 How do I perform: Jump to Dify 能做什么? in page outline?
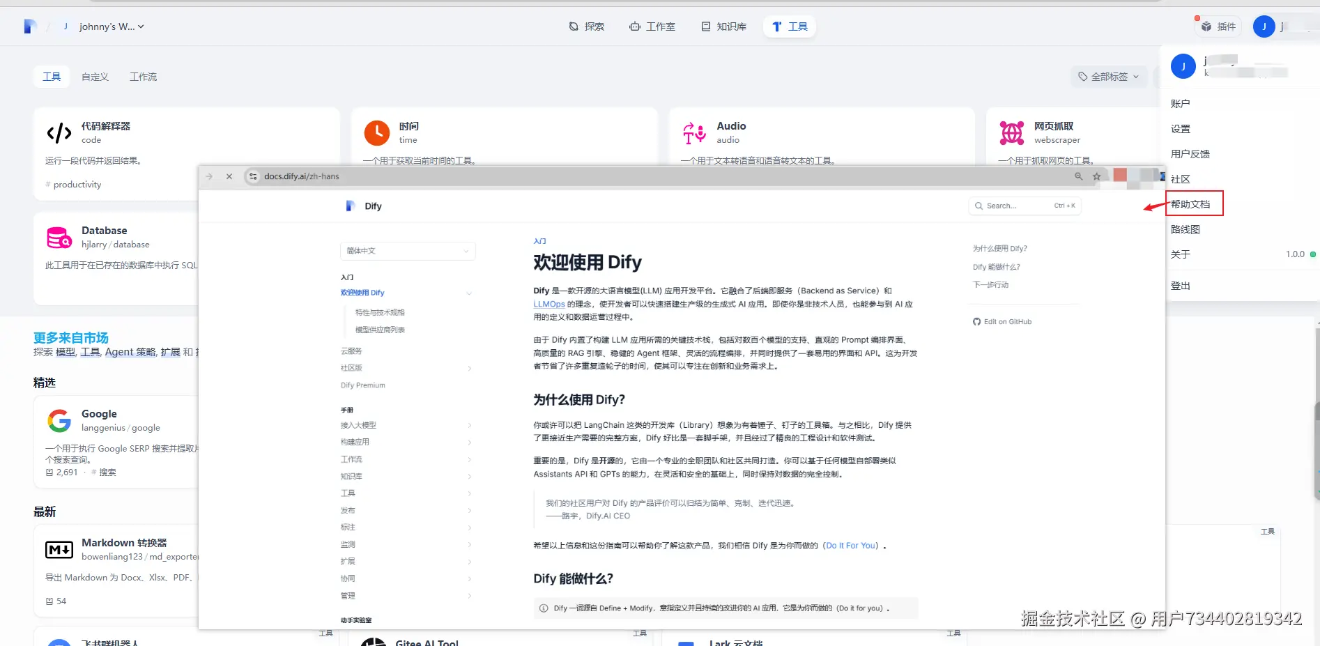coord(996,267)
